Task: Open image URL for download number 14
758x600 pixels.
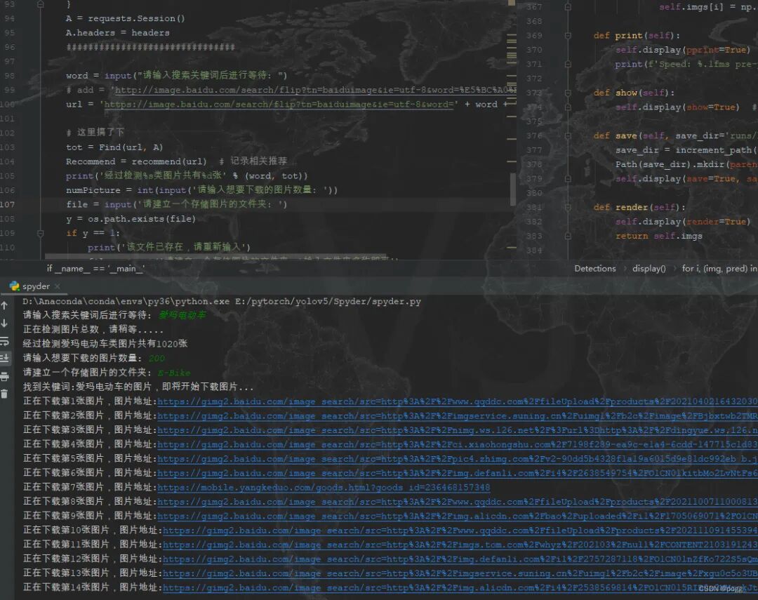Action: click(460, 587)
